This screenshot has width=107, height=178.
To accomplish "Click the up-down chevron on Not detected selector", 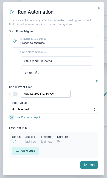I will (94, 109).
